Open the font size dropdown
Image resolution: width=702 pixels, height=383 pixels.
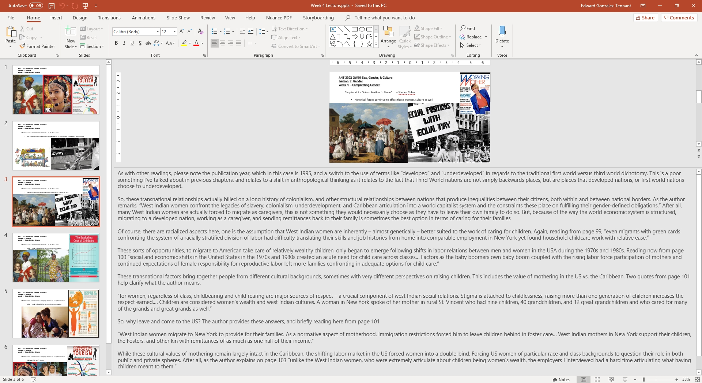point(174,32)
